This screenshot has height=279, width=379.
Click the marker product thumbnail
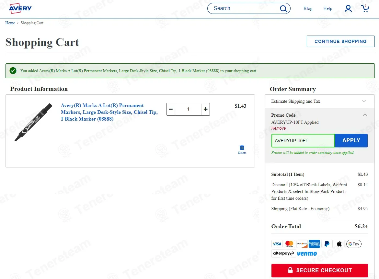[x=33, y=122]
